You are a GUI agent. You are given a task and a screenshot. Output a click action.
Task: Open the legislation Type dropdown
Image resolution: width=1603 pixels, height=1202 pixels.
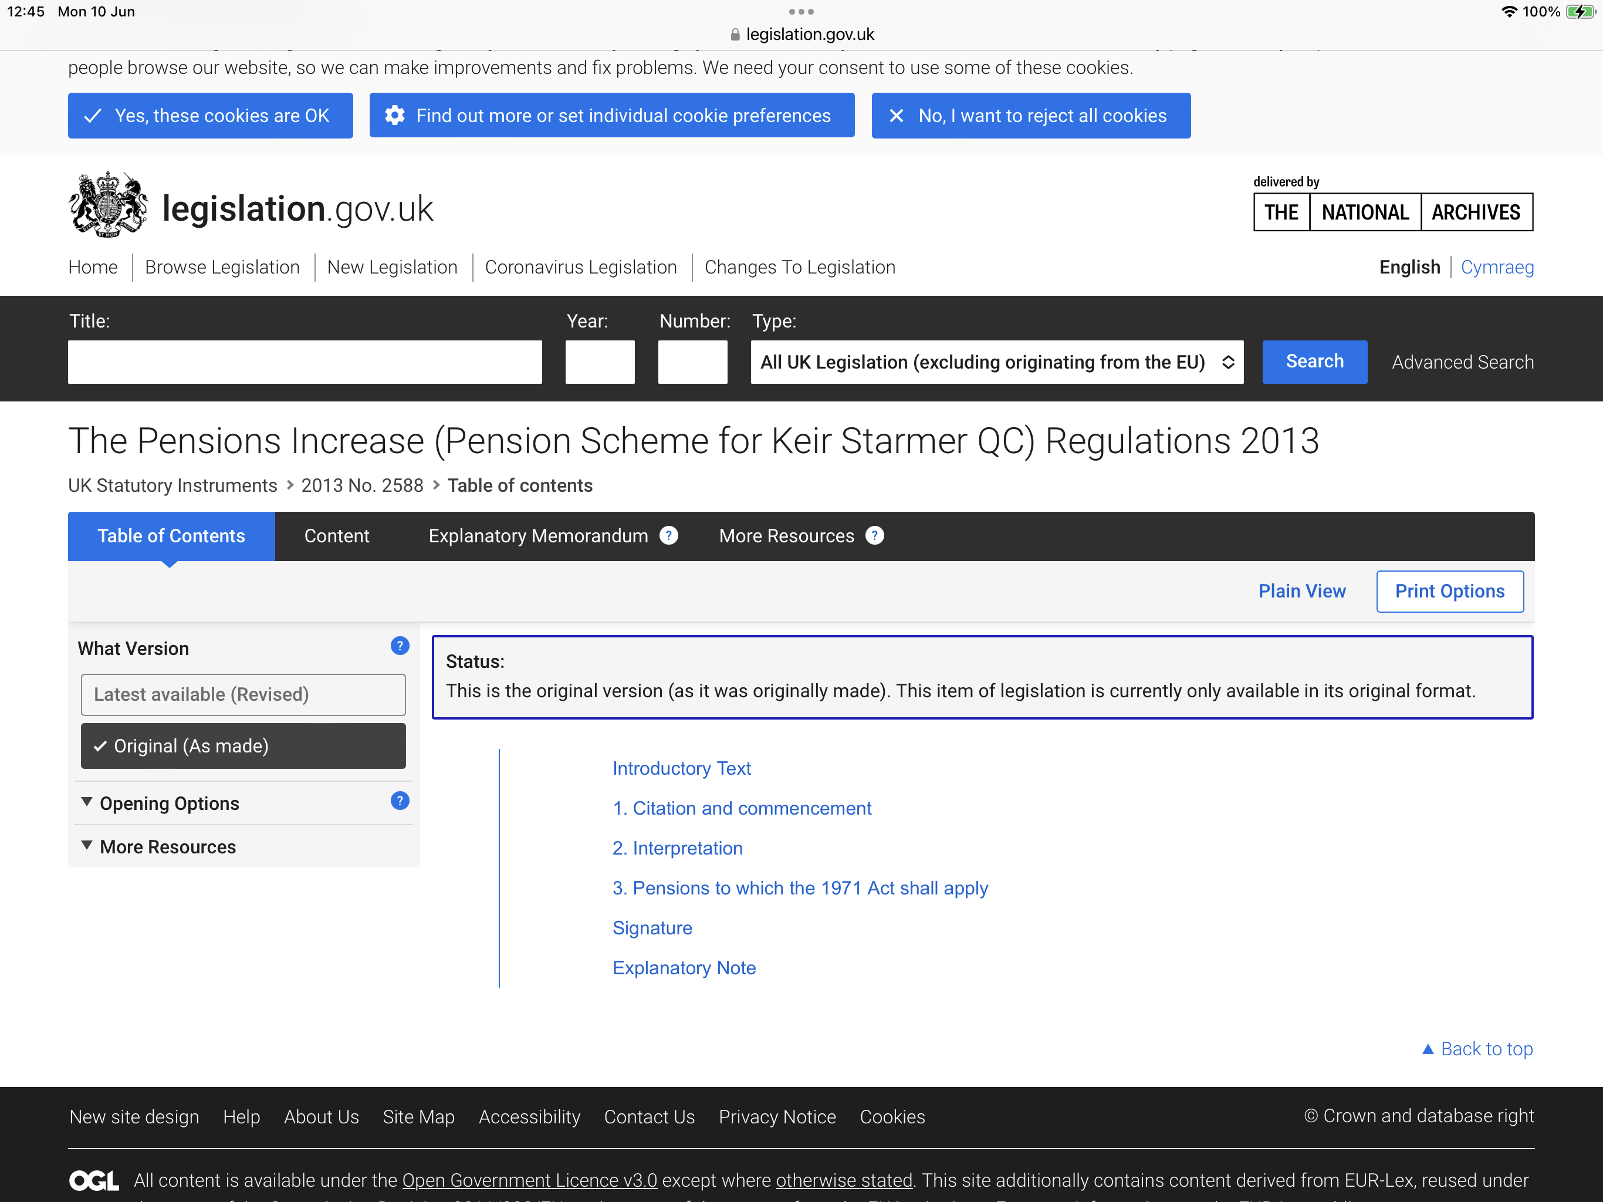(x=996, y=362)
